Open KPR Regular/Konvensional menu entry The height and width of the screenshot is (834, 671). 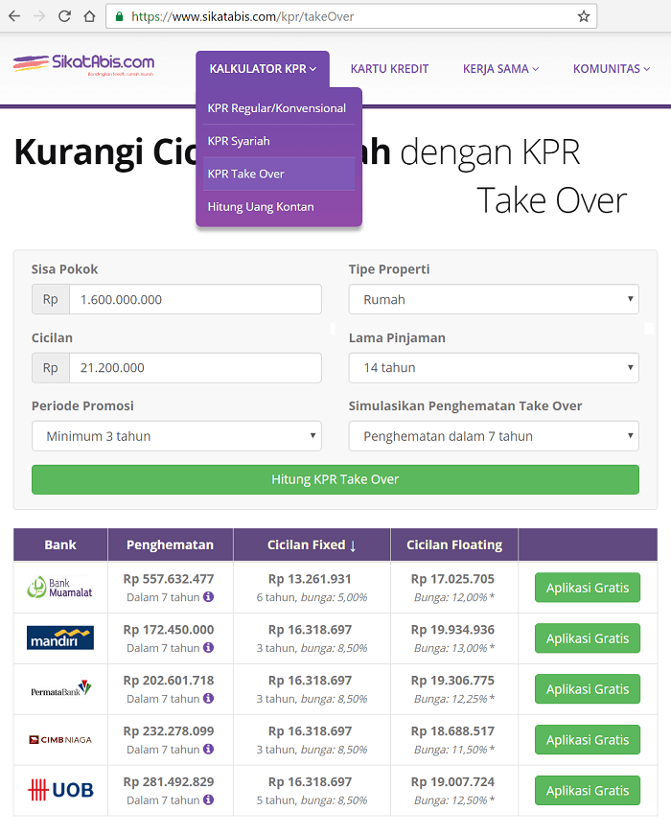pyautogui.click(x=276, y=108)
